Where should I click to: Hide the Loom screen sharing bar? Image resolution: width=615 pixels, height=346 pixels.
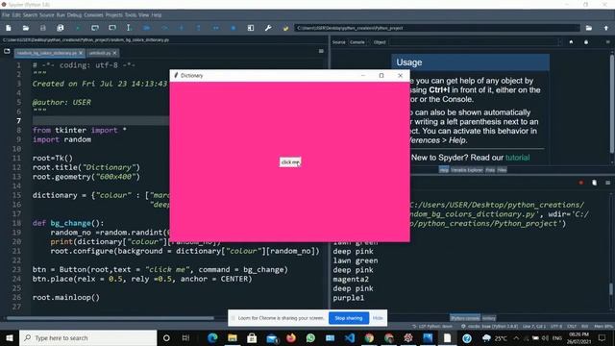coord(378,318)
